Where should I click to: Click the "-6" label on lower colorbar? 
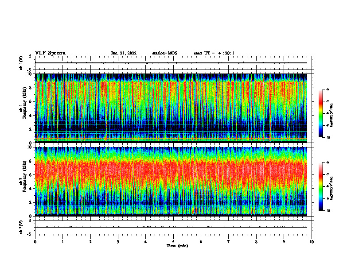pos(327,163)
